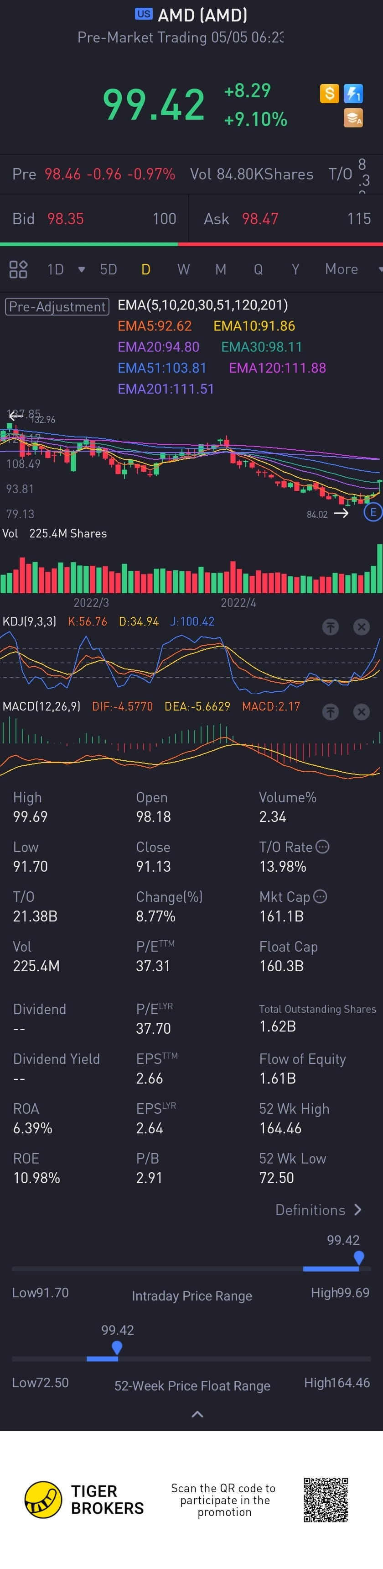Open the chart layout grid icon

point(18,269)
